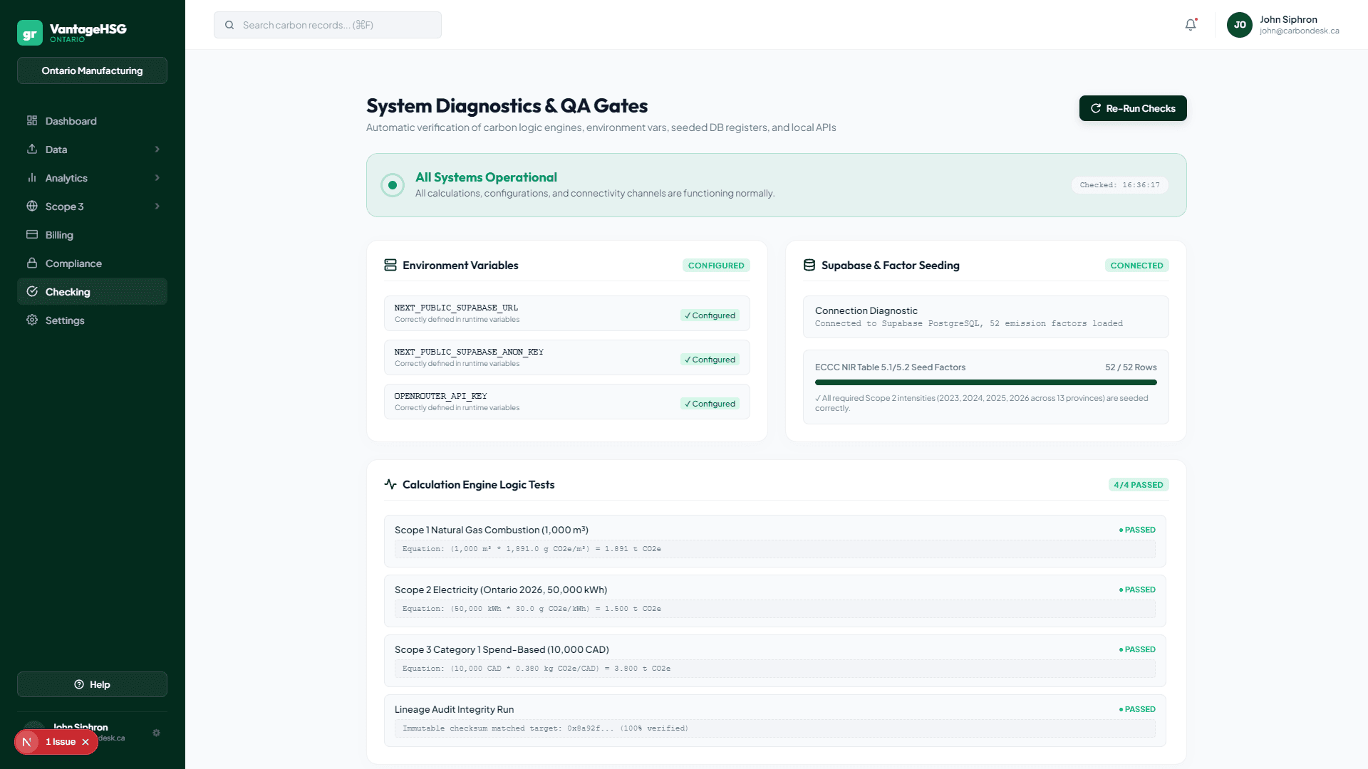Screen dimensions: 1368x769
Task: Open the Compliance menu item
Action: pyautogui.click(x=92, y=263)
